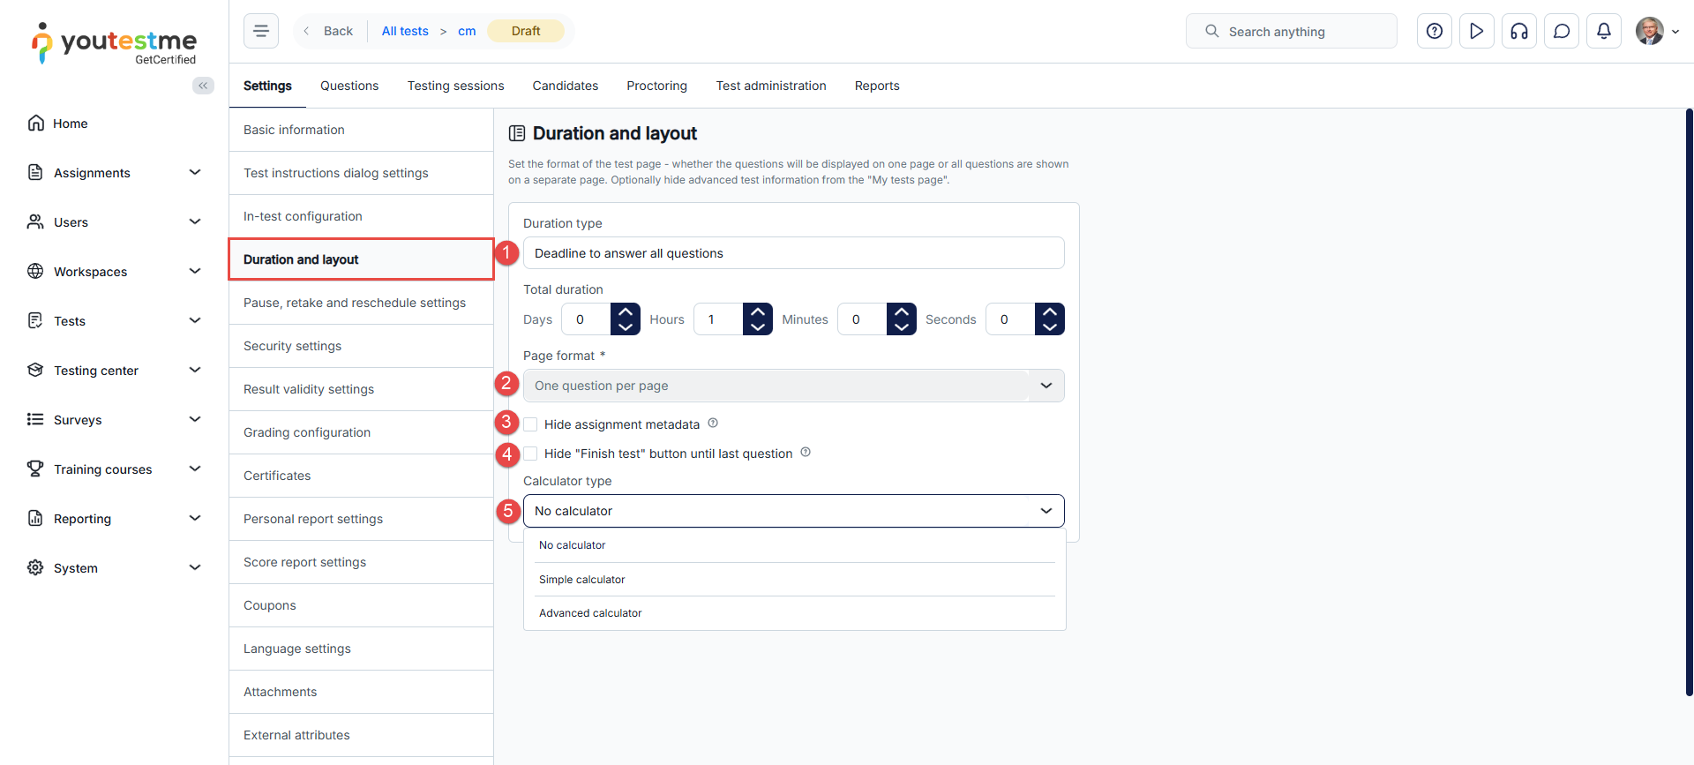Switch to the Questions tab

click(x=349, y=86)
